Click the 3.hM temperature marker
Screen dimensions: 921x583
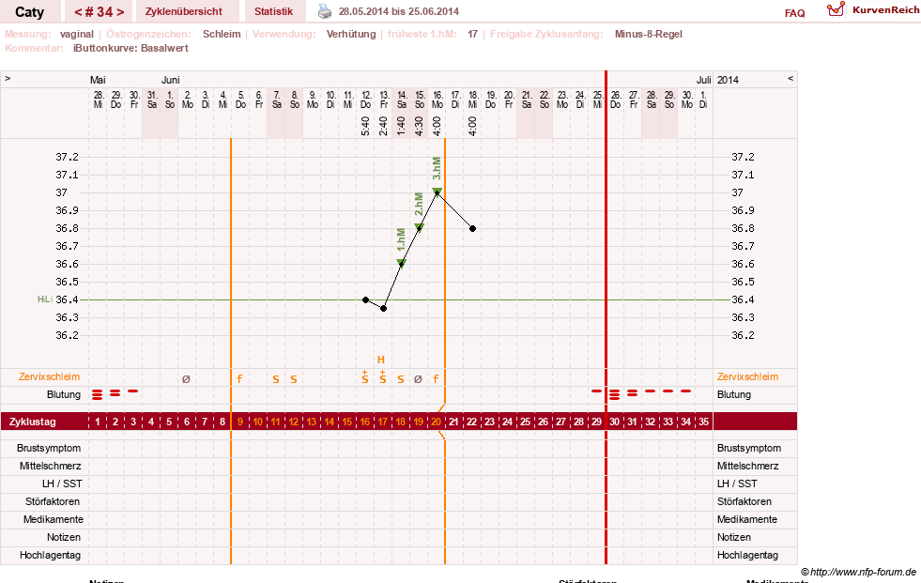click(437, 192)
